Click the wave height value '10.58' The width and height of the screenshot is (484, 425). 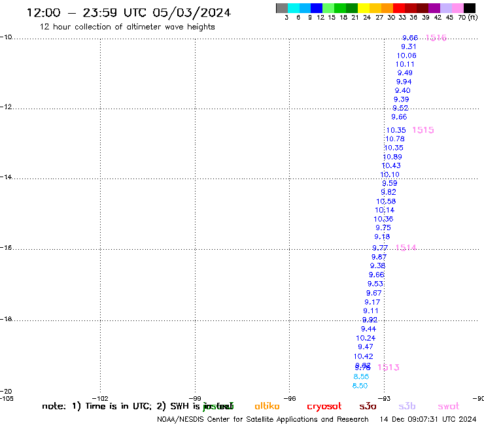386,201
